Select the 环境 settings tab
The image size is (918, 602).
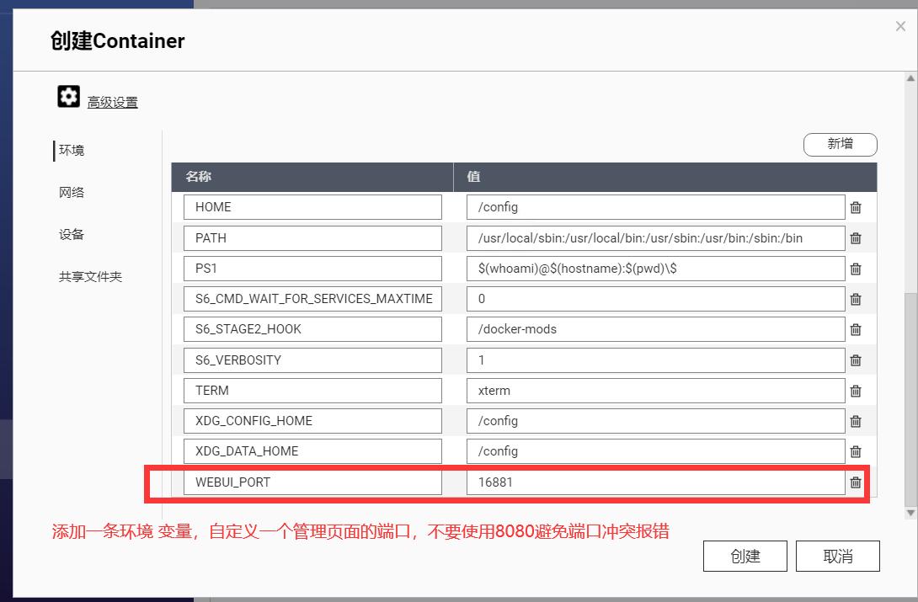(69, 150)
